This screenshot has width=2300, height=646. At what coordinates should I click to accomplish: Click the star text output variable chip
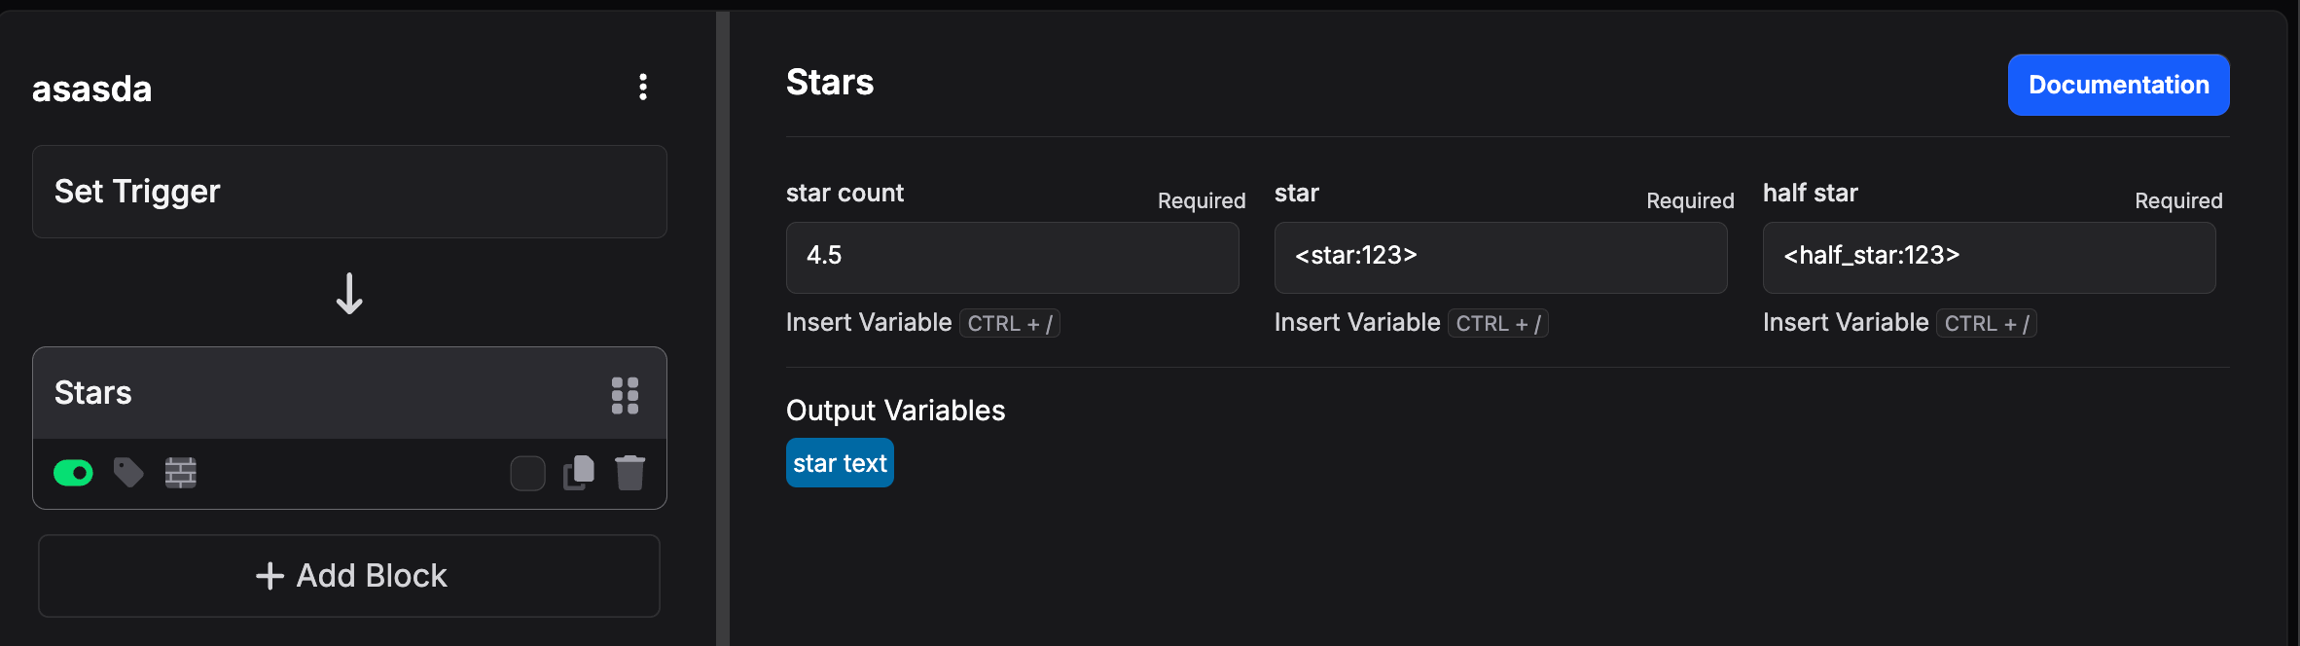click(840, 463)
